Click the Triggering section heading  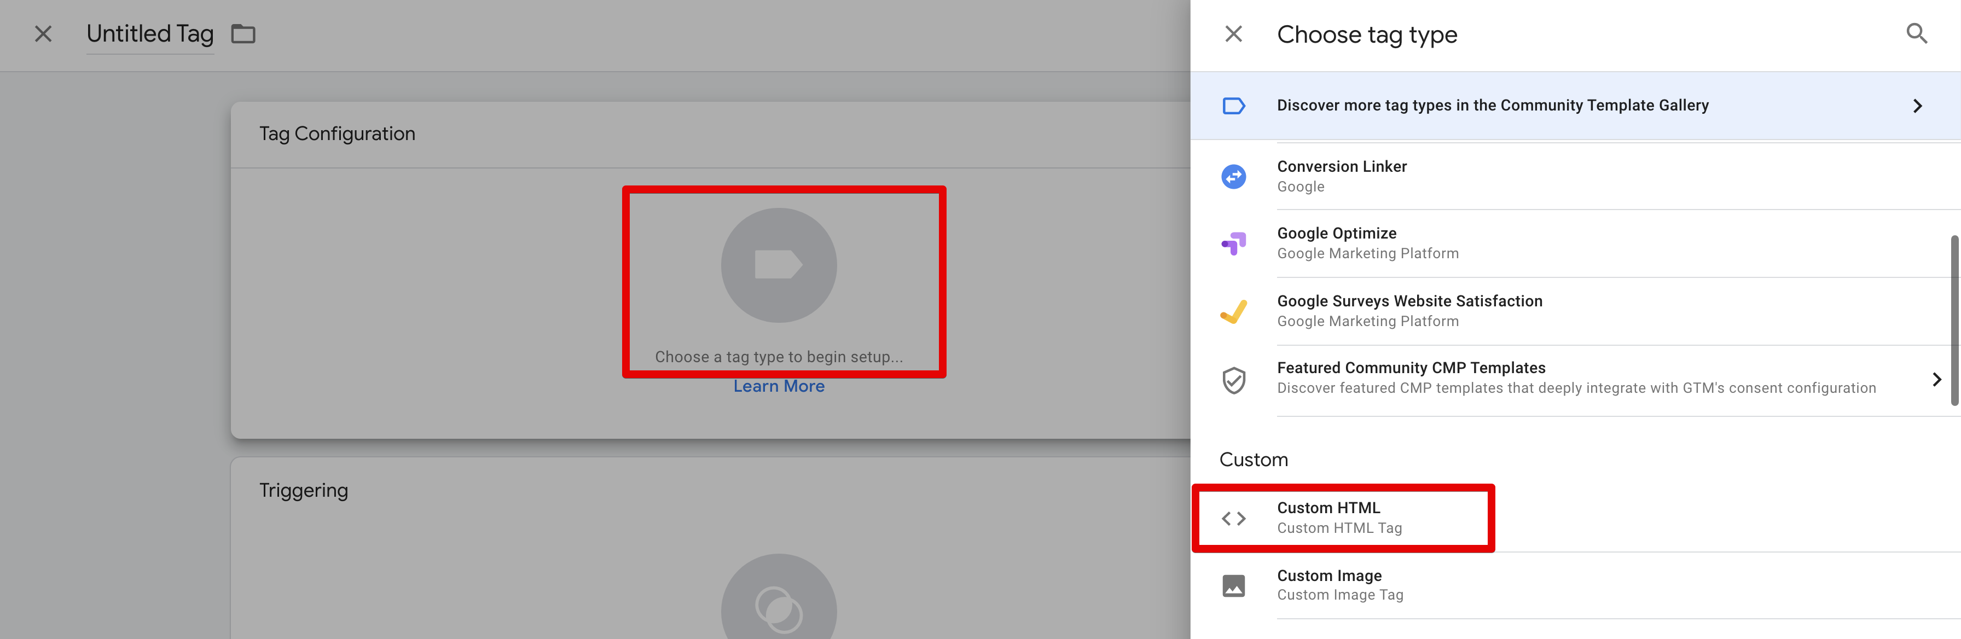(303, 491)
